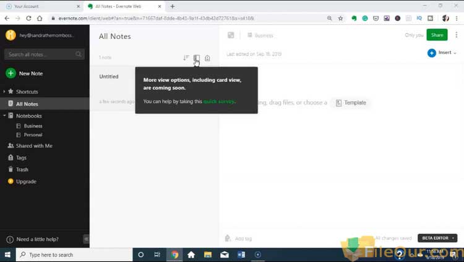
Task: Open the Personal notebook
Action: (33, 135)
